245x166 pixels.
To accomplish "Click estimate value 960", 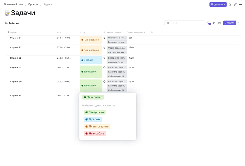I will pos(130,38).
